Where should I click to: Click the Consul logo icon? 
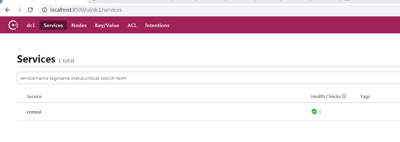coord(13,25)
